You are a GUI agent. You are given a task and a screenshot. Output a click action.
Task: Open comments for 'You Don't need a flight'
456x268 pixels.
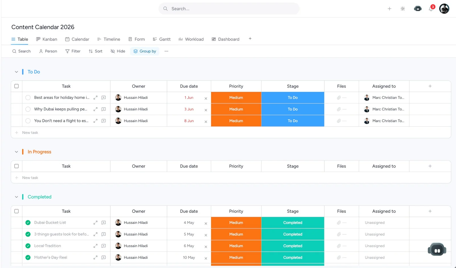pos(104,121)
